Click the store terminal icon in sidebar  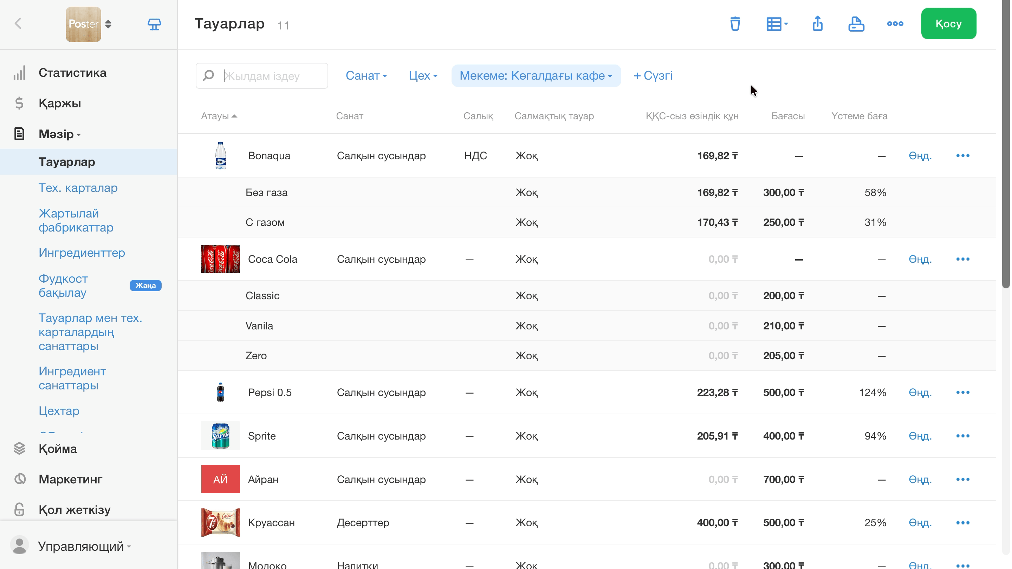point(154,24)
